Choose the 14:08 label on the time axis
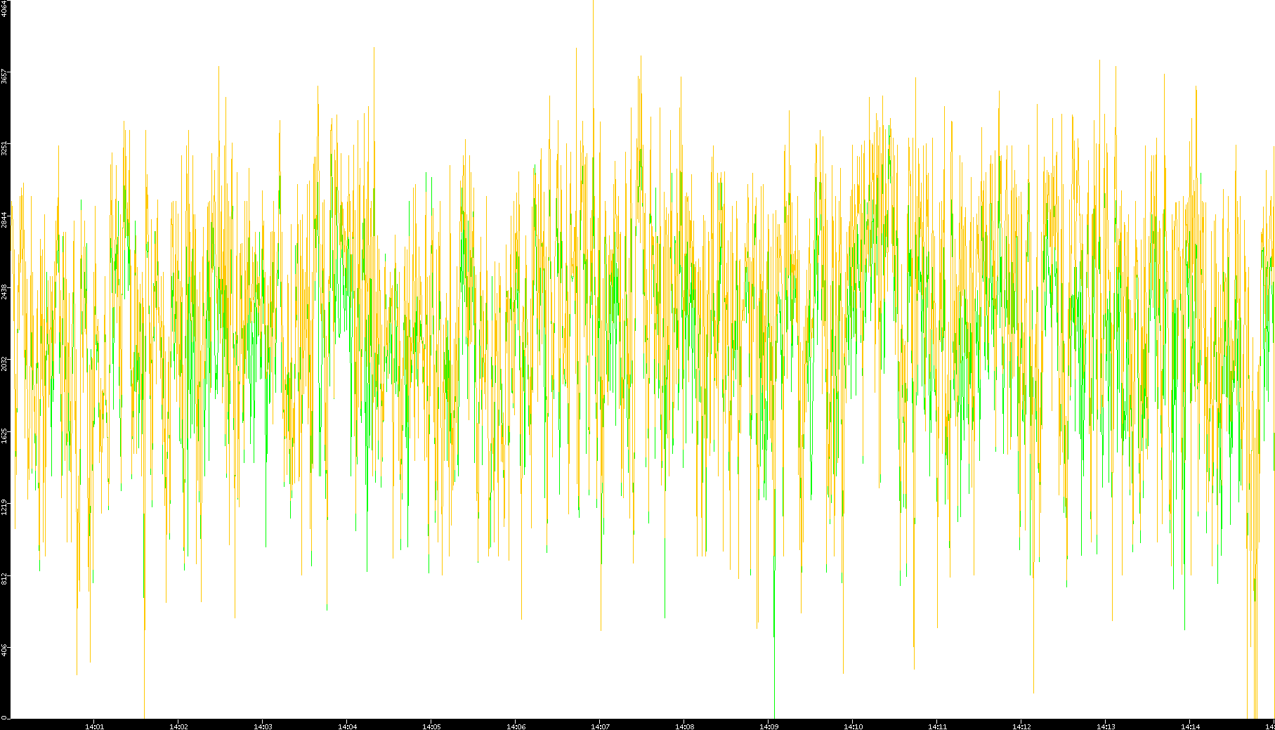The width and height of the screenshot is (1275, 730). click(685, 726)
